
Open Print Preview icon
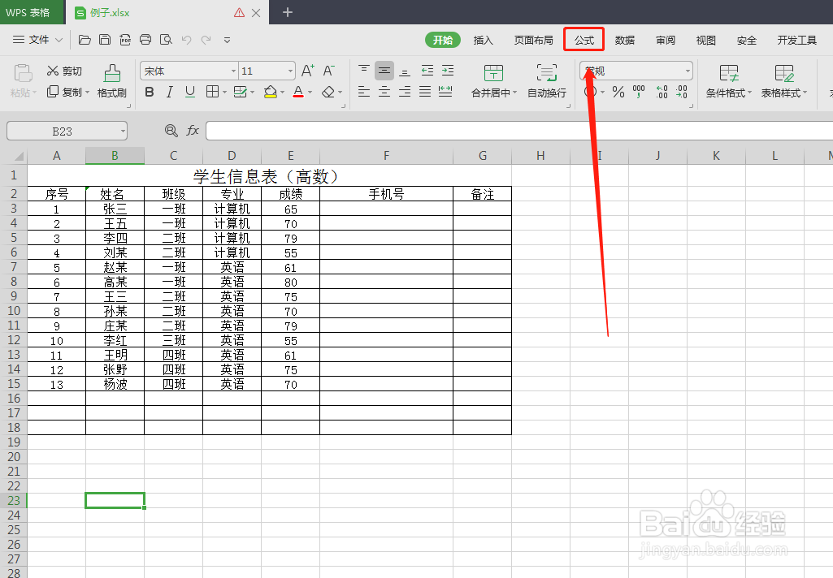(x=166, y=40)
